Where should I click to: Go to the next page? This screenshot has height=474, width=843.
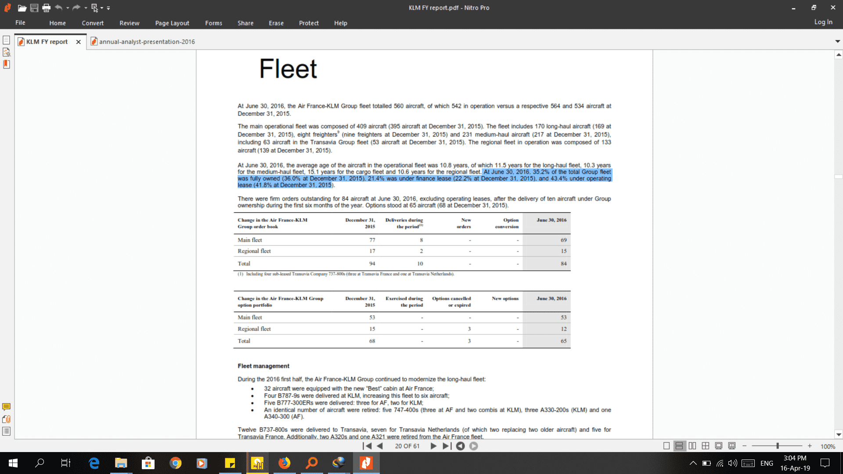433,446
